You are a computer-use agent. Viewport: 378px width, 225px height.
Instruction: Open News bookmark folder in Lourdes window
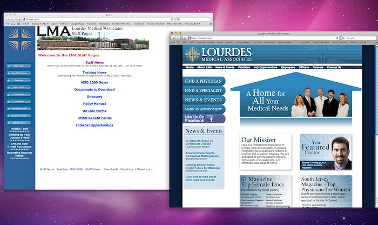pyautogui.click(x=357, y=43)
